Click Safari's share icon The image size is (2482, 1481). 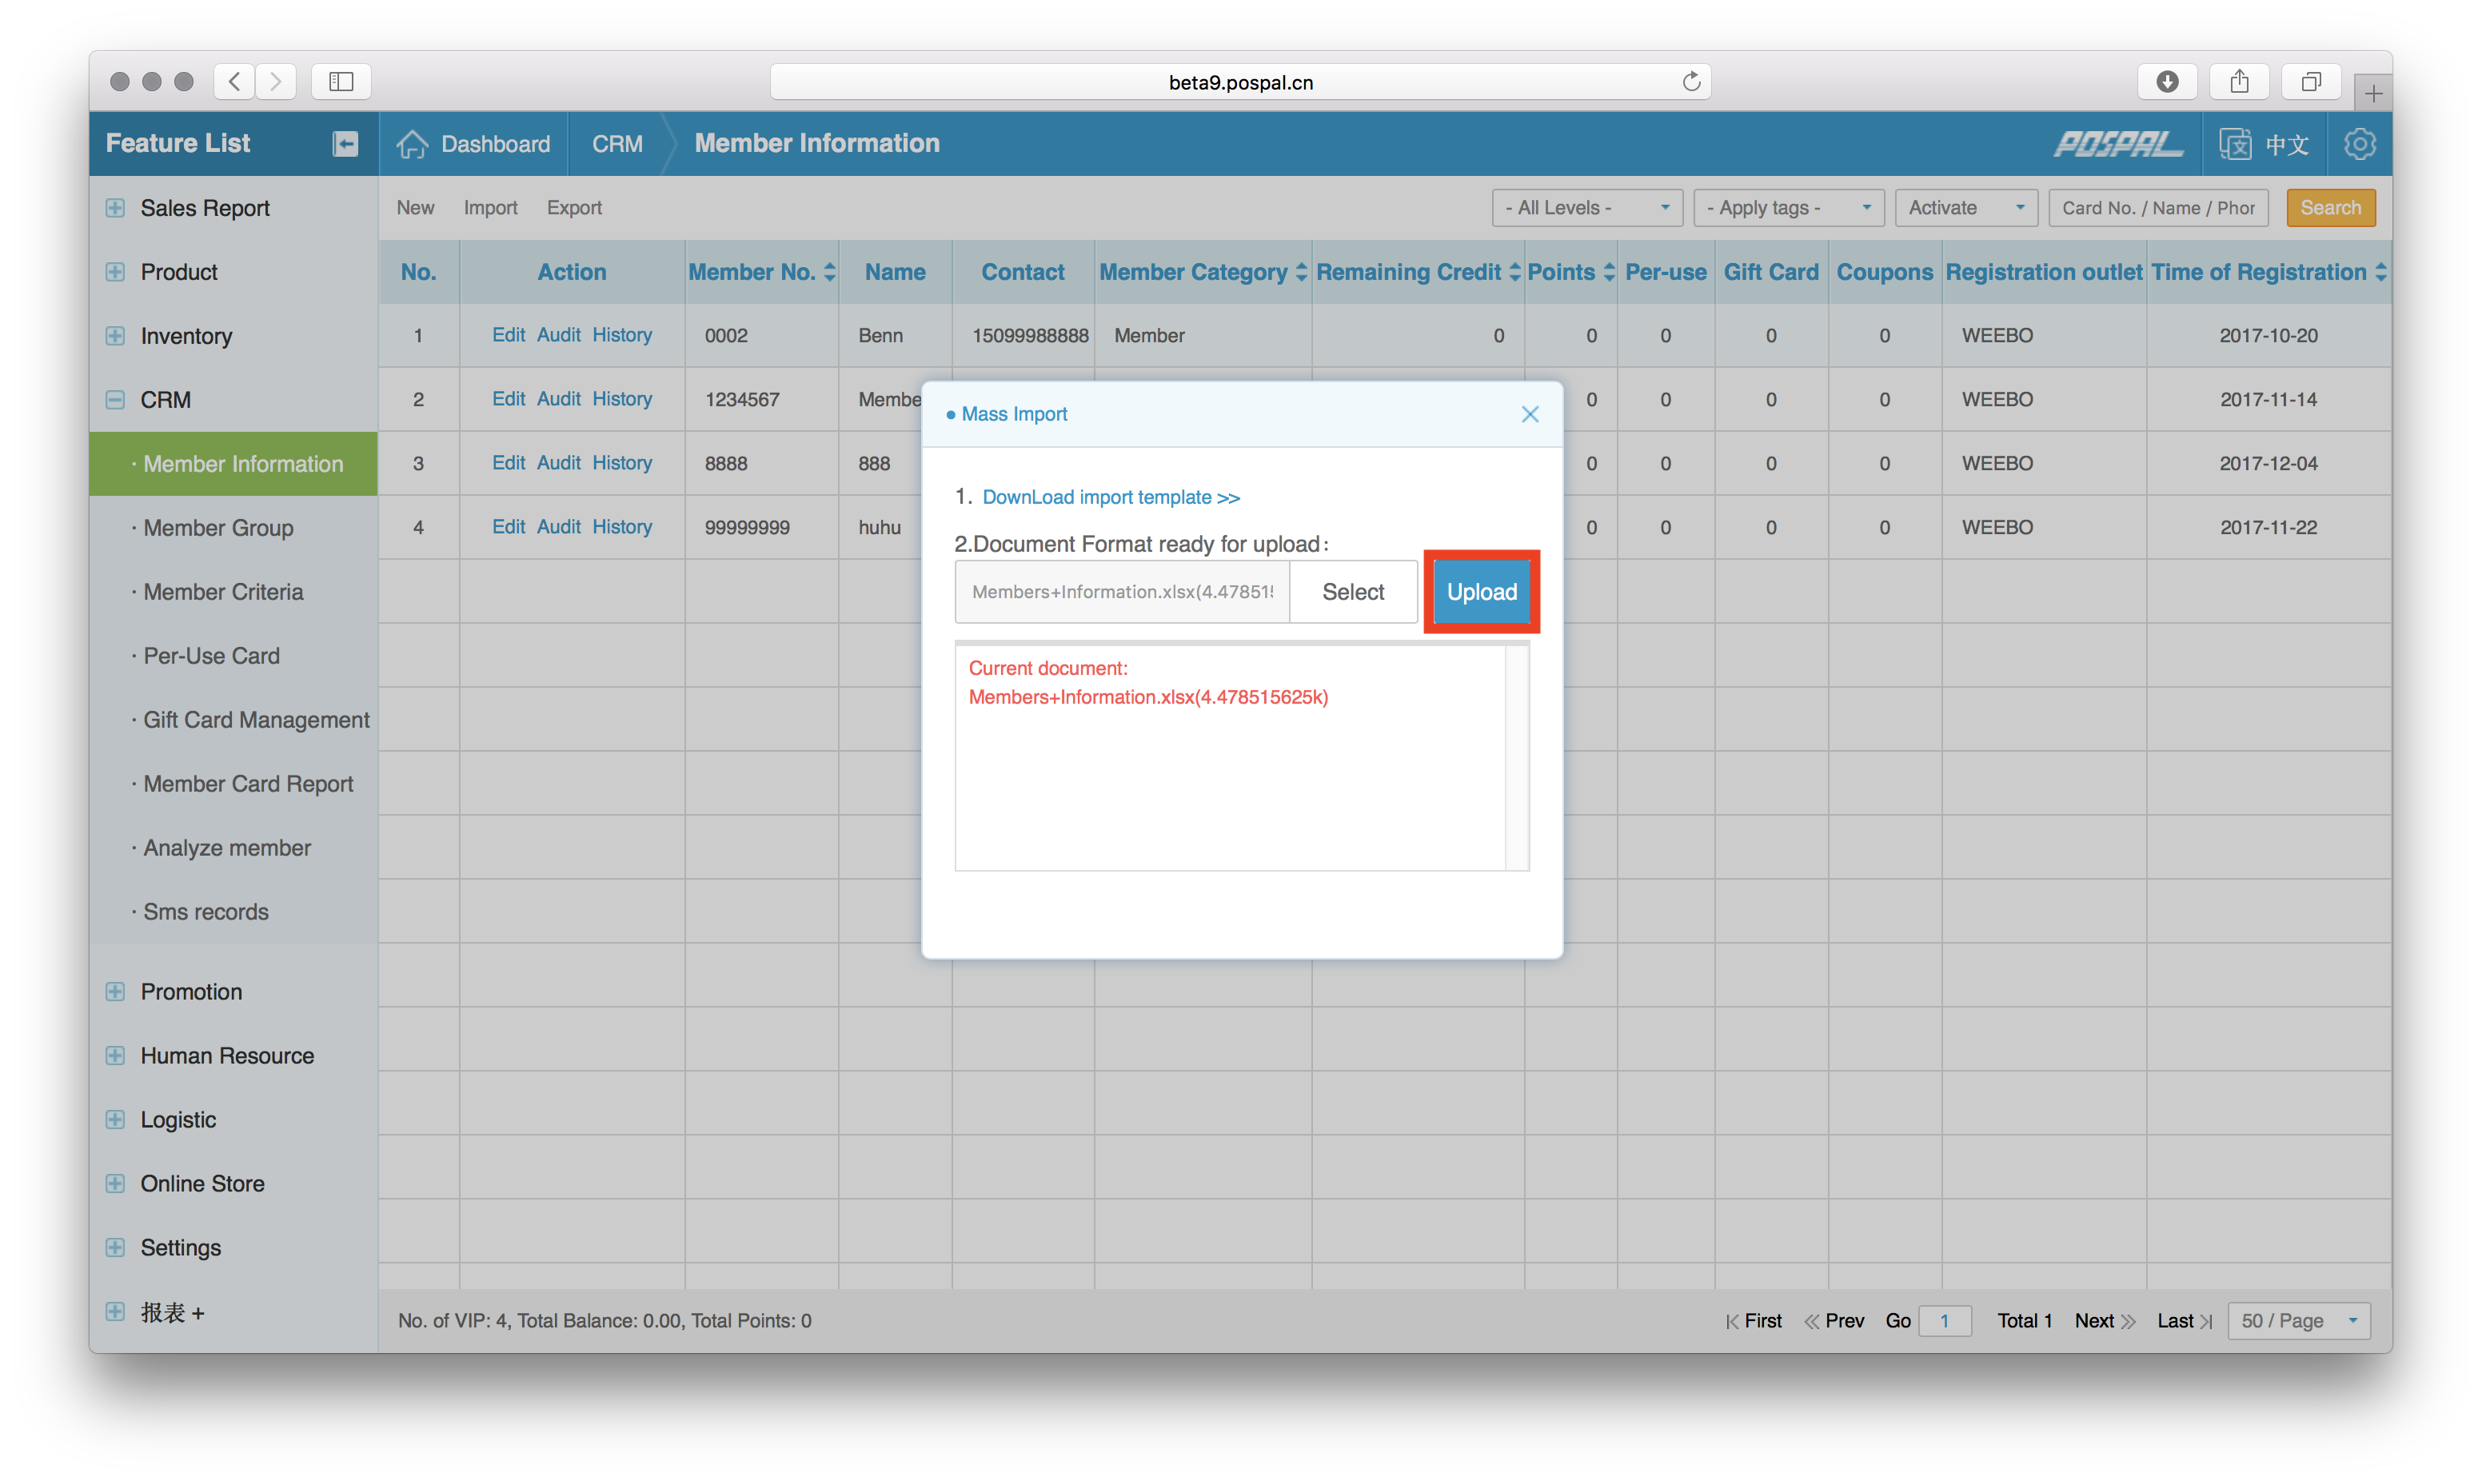pyautogui.click(x=2240, y=82)
